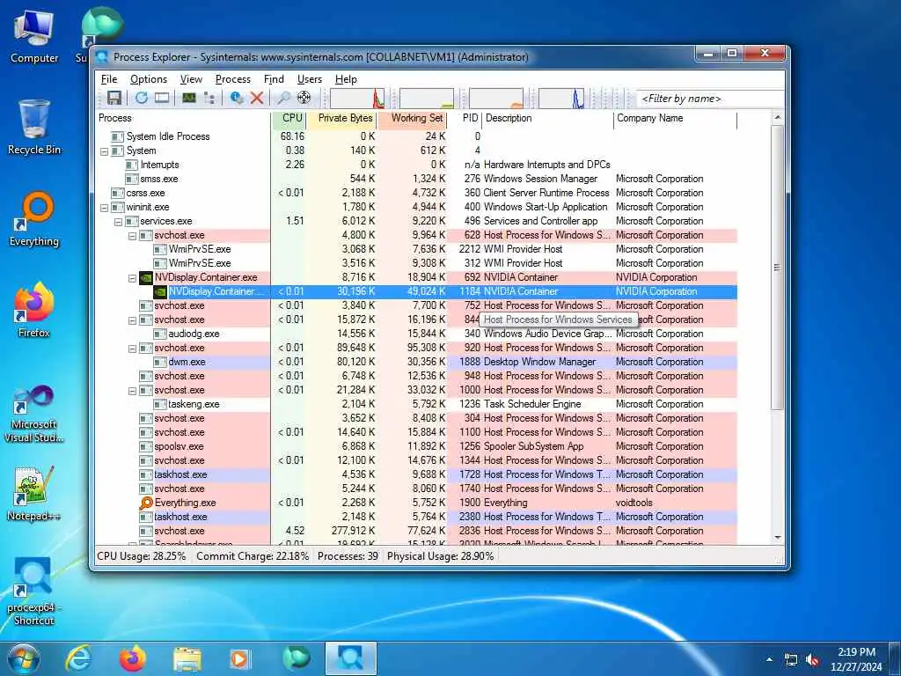The width and height of the screenshot is (901, 676).
Task: Click the Process column header
Action: (x=183, y=118)
